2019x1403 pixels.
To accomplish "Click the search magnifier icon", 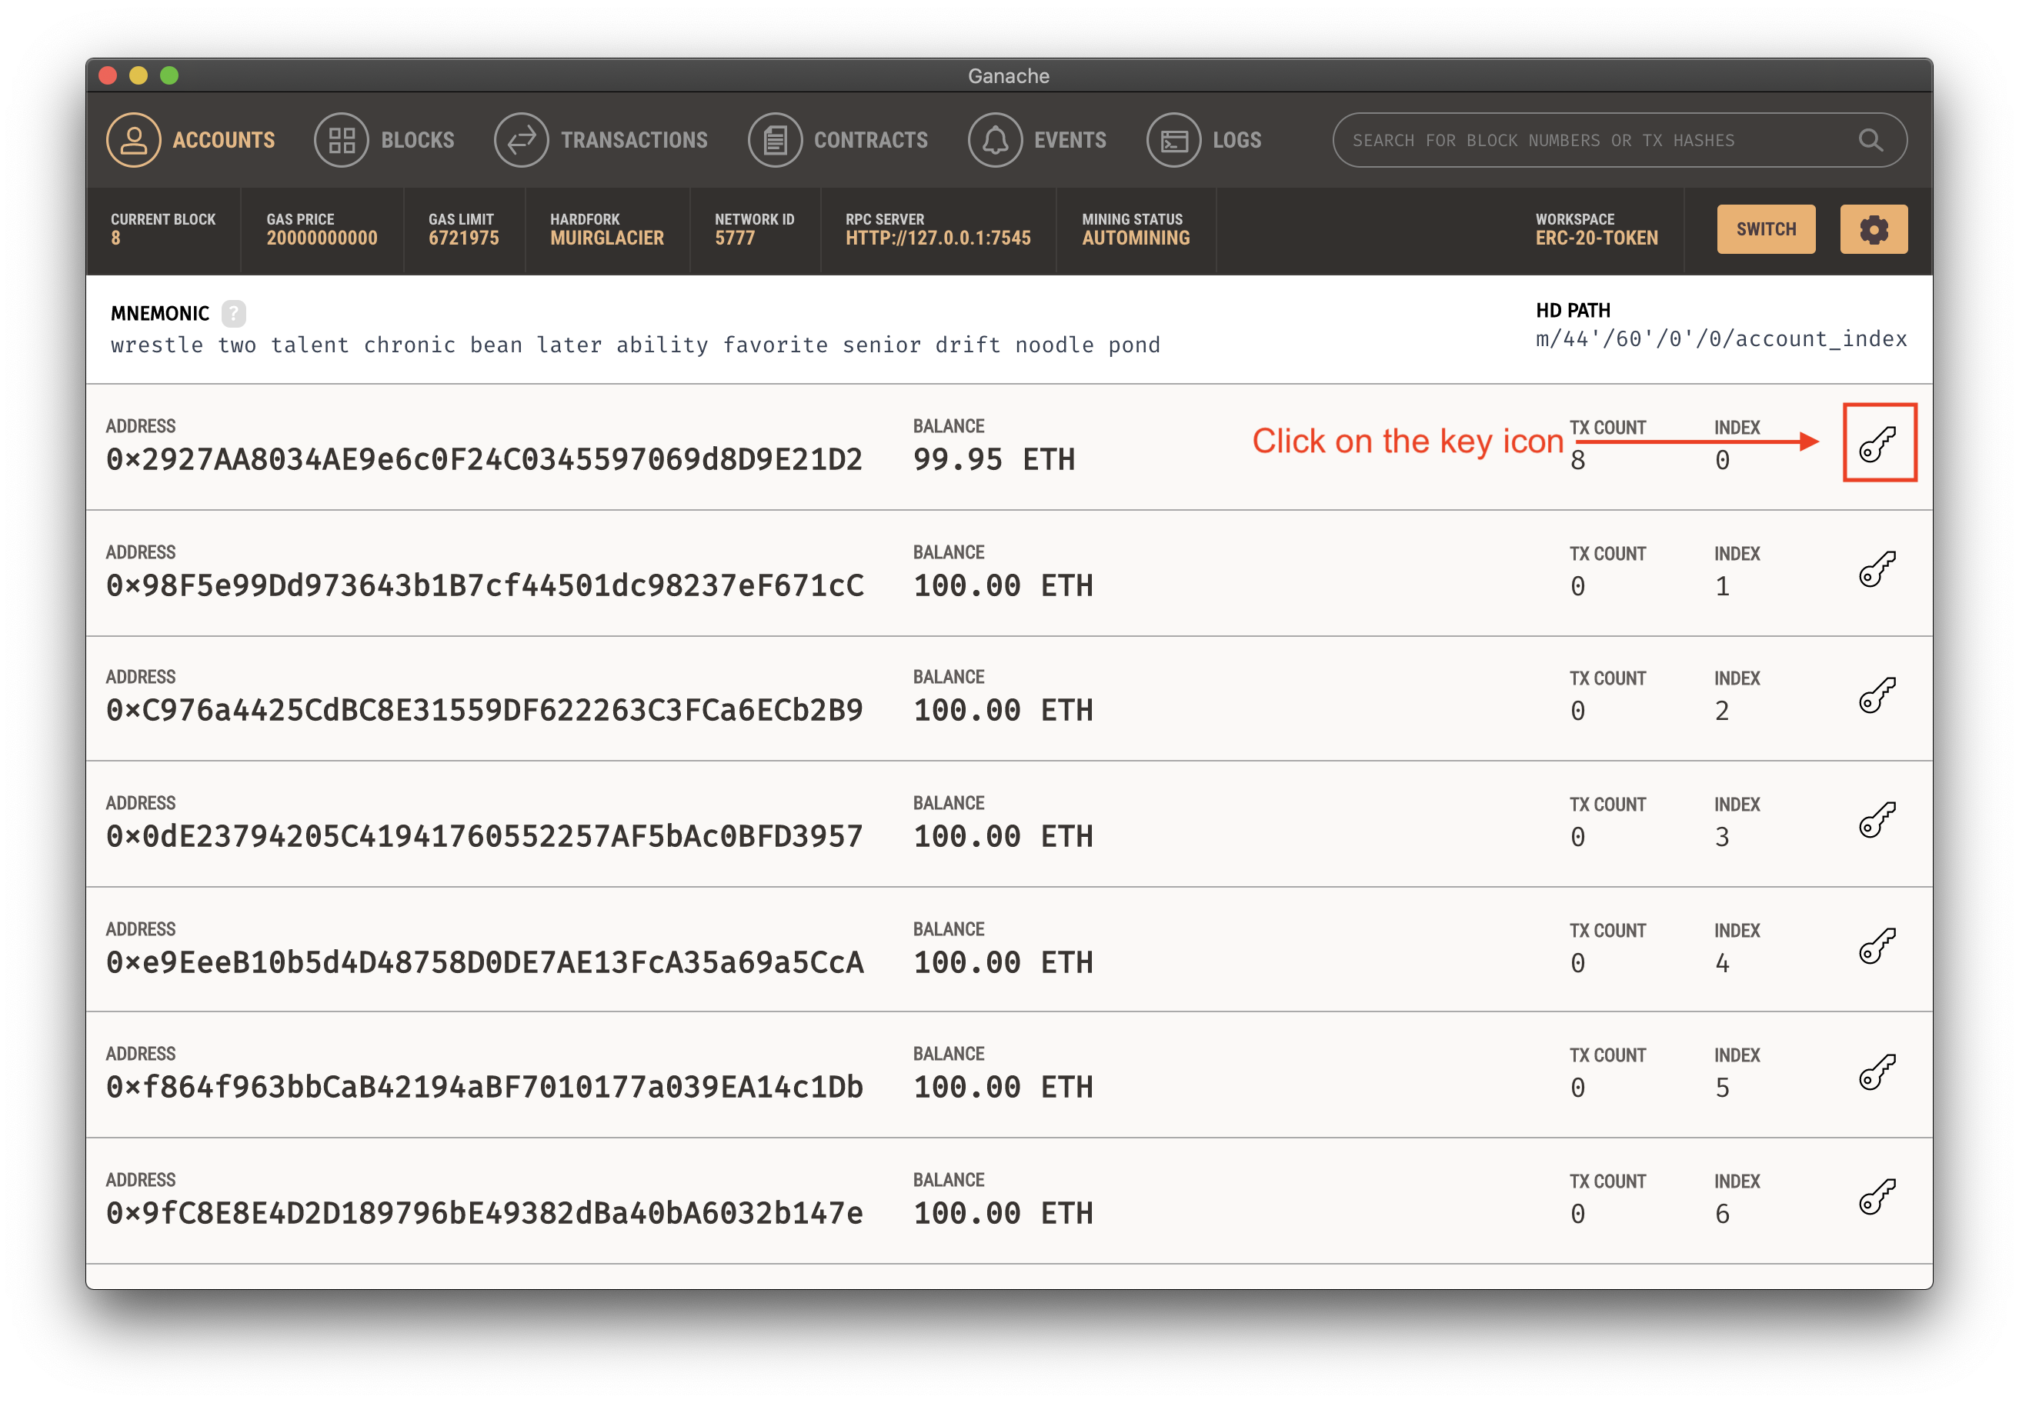I will point(1870,141).
